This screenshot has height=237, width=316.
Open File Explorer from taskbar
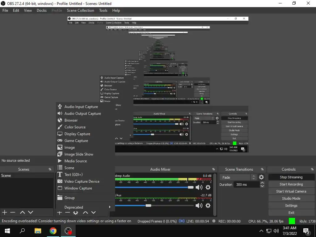coord(38,231)
